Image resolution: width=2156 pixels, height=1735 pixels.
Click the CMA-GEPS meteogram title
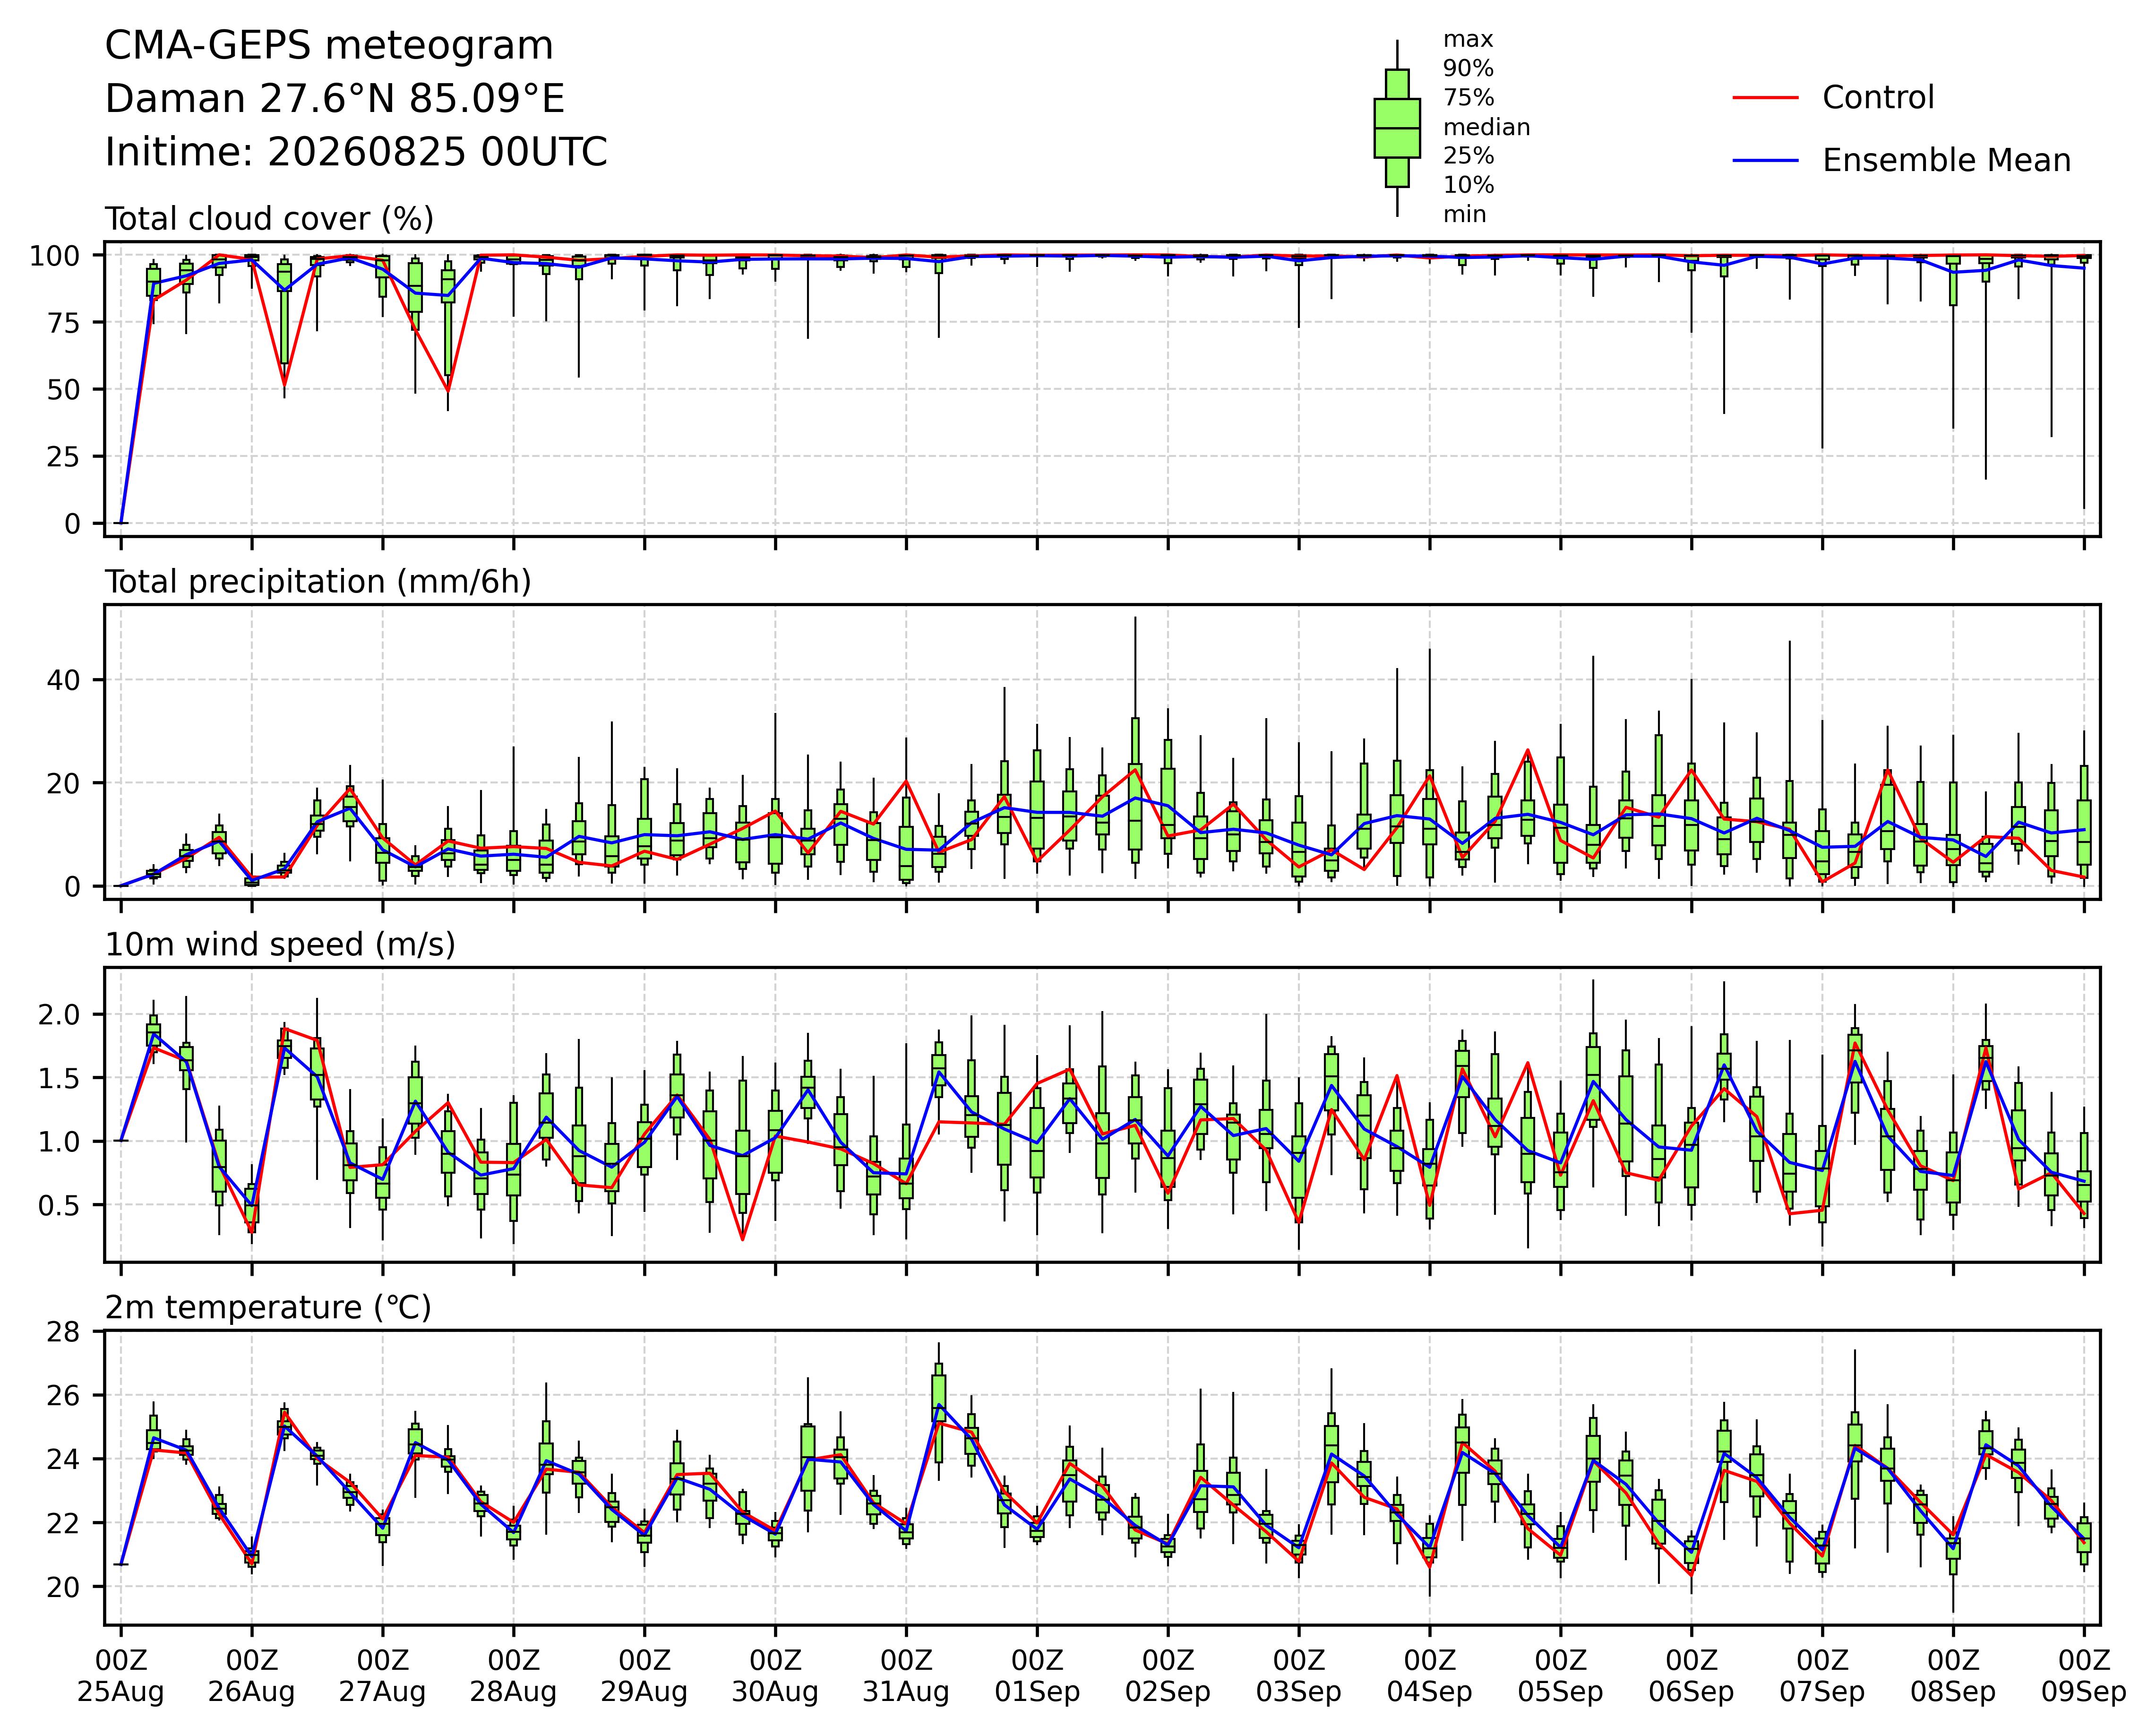[329, 46]
